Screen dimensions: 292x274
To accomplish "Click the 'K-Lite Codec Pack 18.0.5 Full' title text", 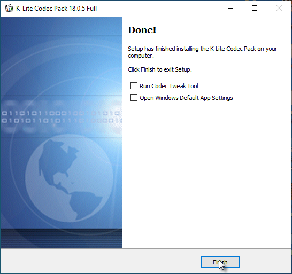I will [x=57, y=9].
